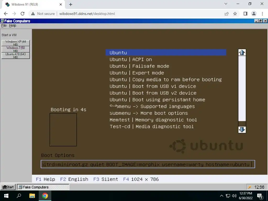Open Submenu Supported languages
Screen dimensions: 268x201
(x=152, y=106)
